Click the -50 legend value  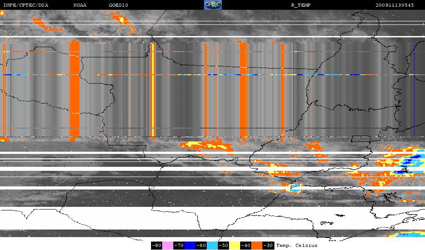(x=223, y=246)
